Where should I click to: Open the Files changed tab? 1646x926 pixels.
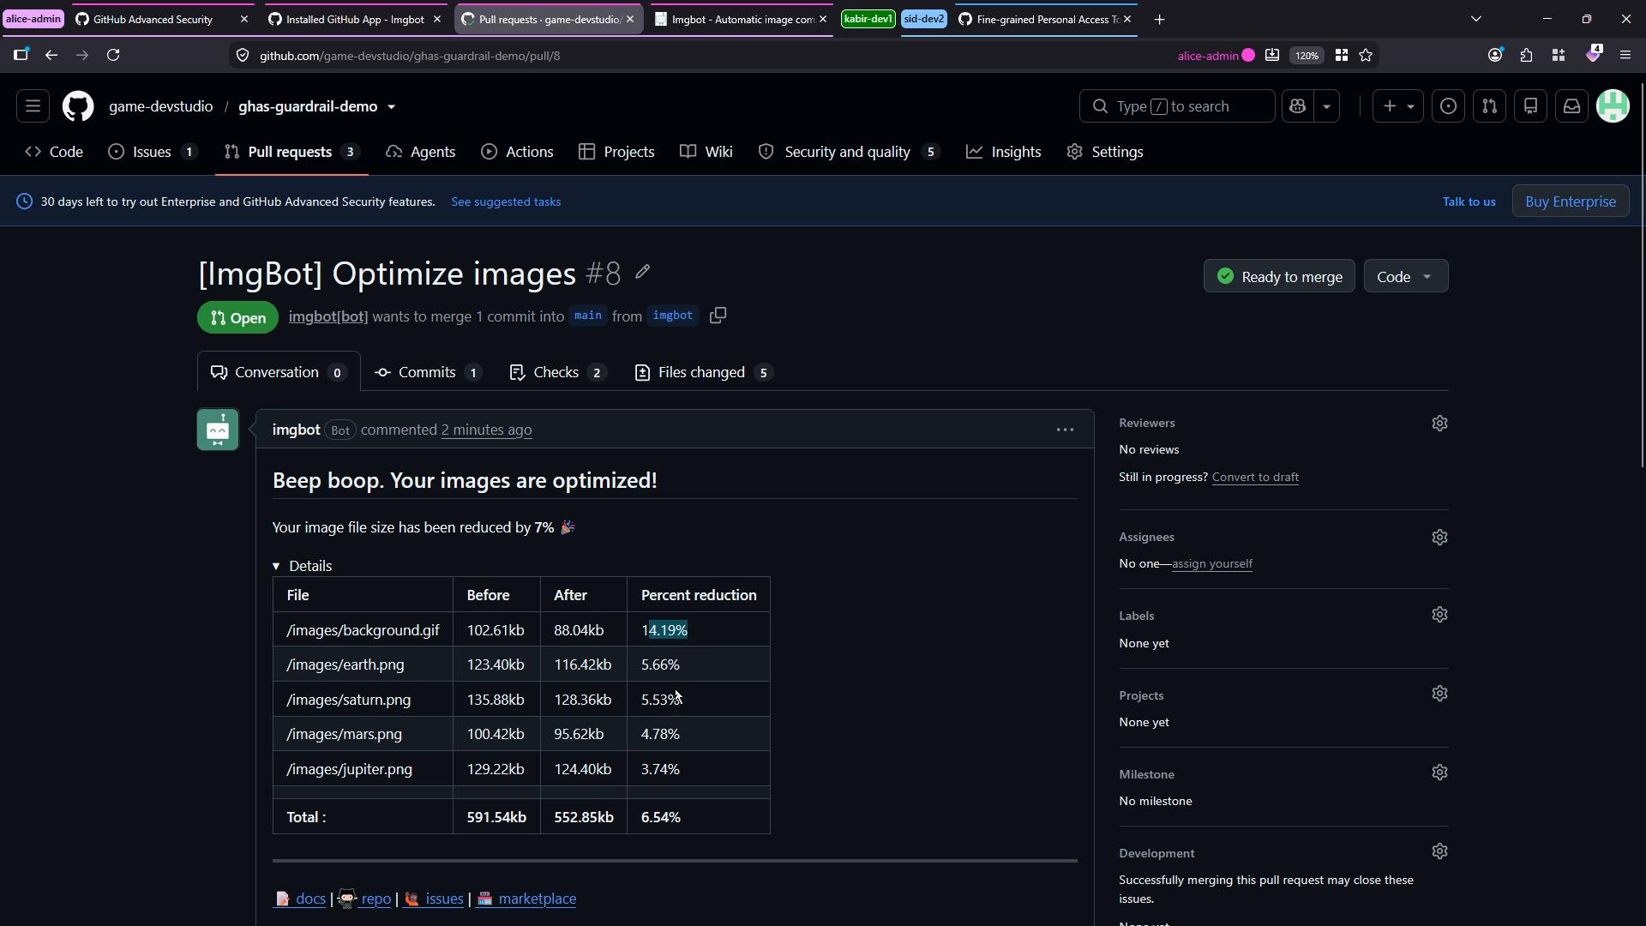[703, 372]
